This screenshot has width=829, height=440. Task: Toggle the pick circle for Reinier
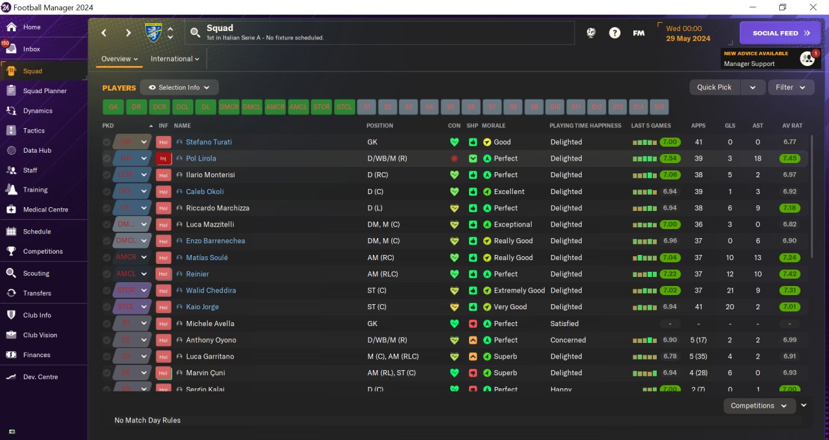click(x=107, y=274)
